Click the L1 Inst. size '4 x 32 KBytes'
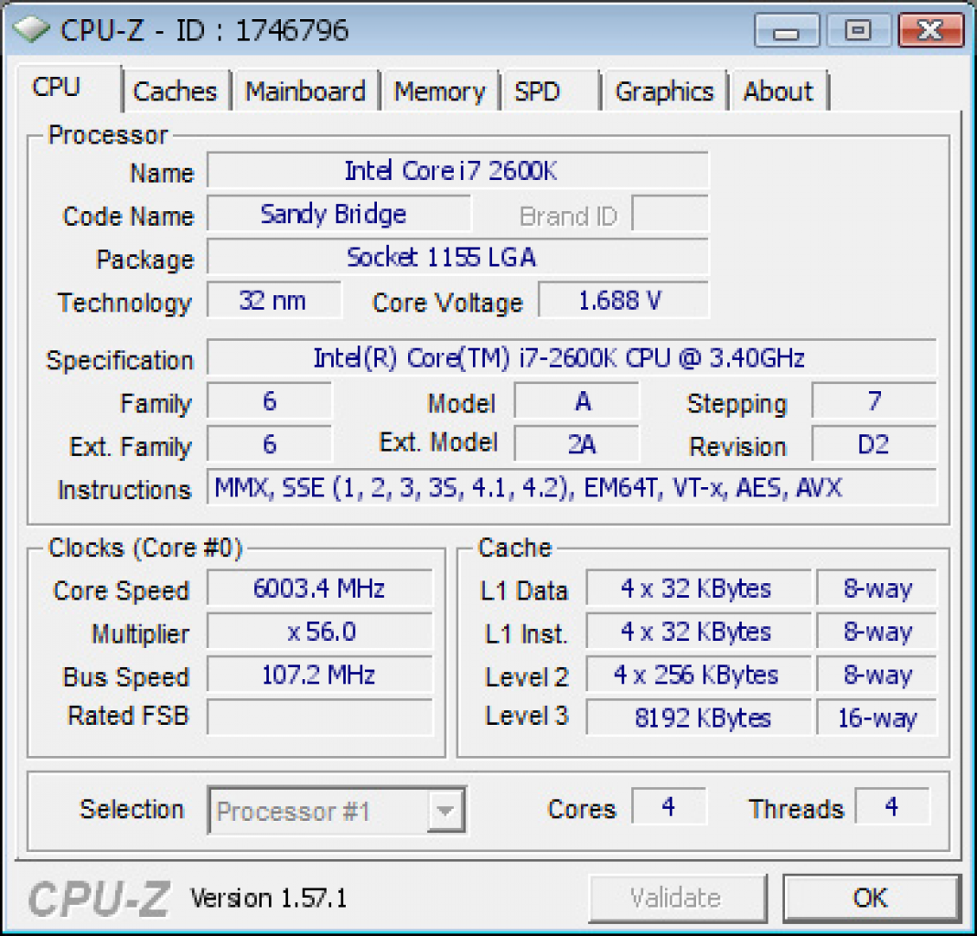The height and width of the screenshot is (936, 977). coord(699,632)
